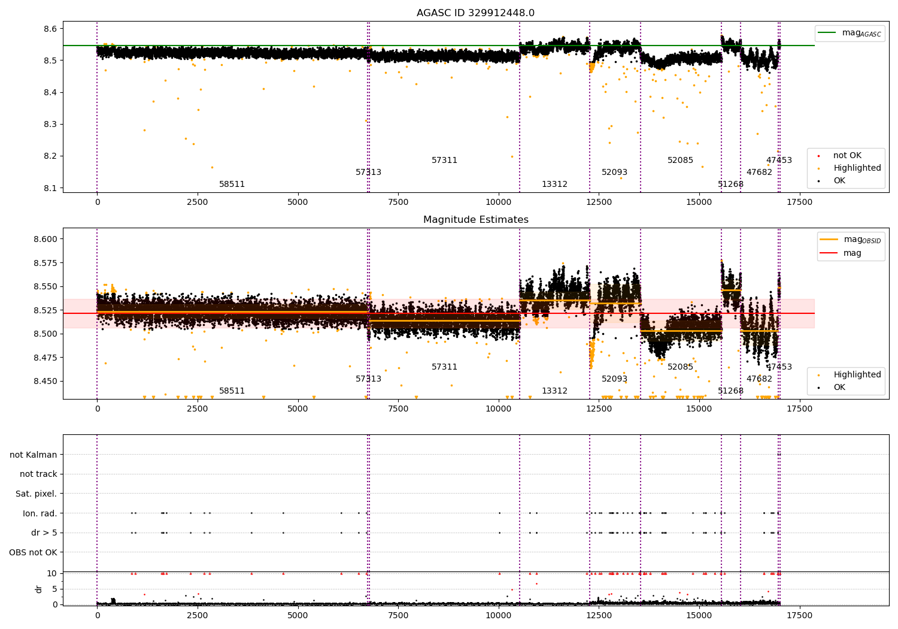This screenshot has width=898, height=629.
Task: Click 'not OK' entry in top panel legend
Action: [847, 155]
